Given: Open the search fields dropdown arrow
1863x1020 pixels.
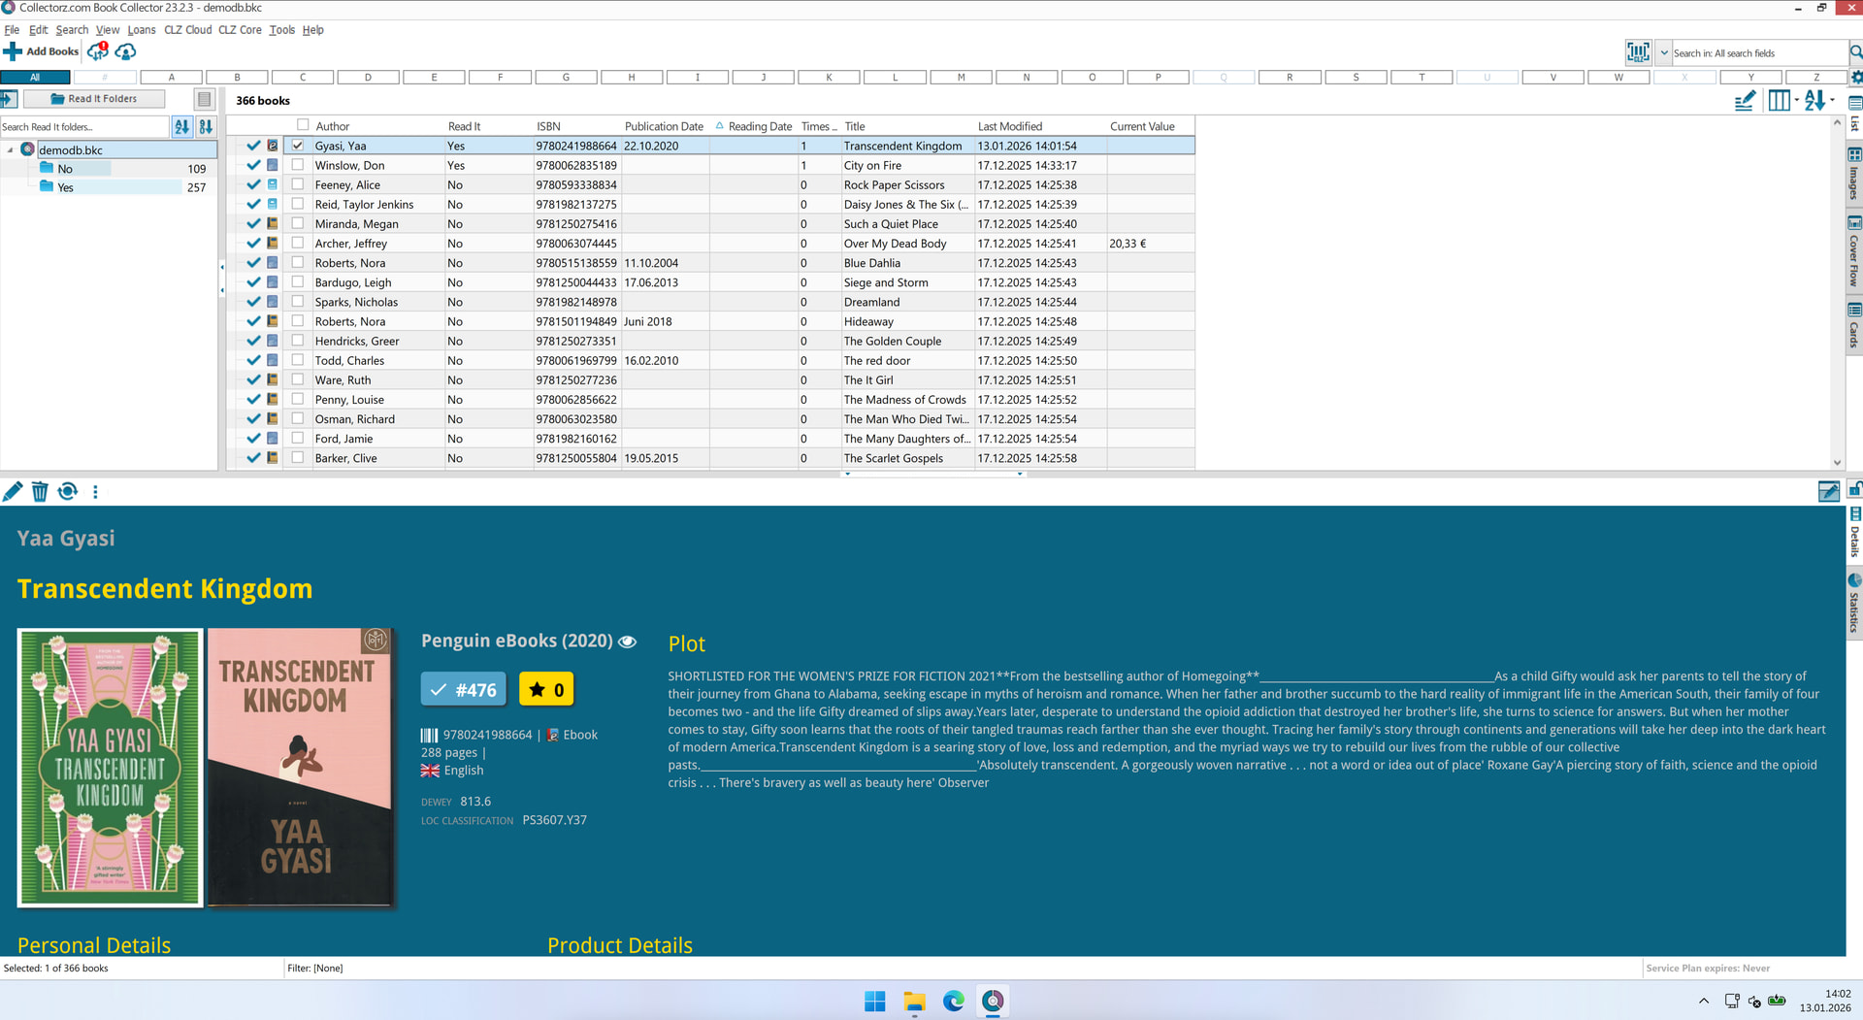Looking at the screenshot, I should coord(1664,53).
